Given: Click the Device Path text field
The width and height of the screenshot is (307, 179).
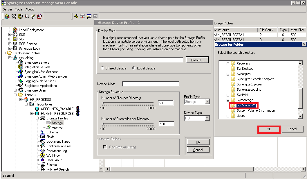Looking at the screenshot, I should pos(141,60).
